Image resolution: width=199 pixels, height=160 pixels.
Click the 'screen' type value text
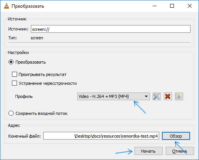37,38
